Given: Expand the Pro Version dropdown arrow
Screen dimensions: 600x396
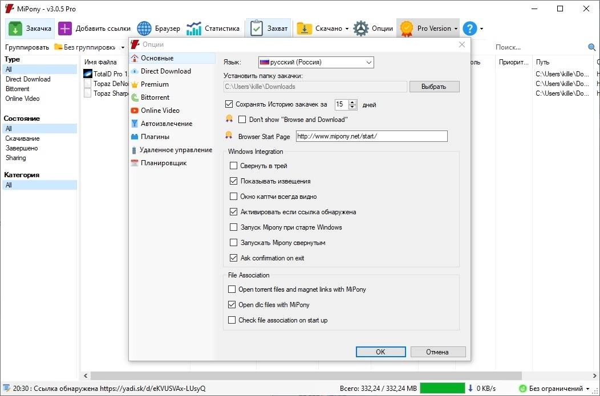Looking at the screenshot, I should click(x=456, y=28).
